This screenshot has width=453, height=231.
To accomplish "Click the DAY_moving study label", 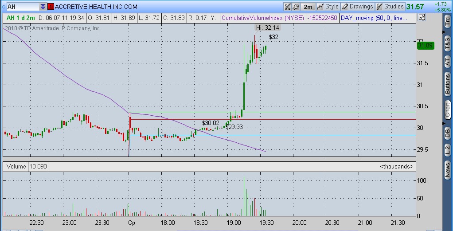I will (x=375, y=18).
